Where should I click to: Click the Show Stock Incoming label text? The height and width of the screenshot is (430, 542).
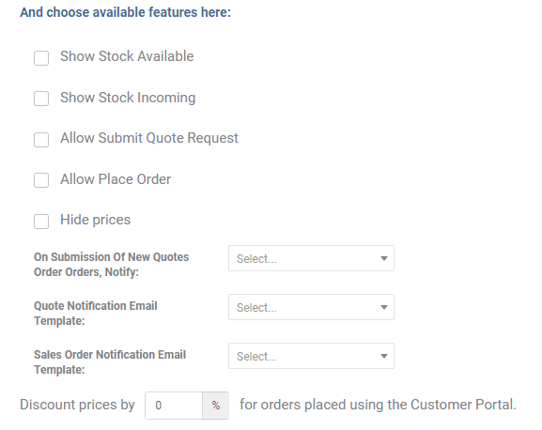128,98
